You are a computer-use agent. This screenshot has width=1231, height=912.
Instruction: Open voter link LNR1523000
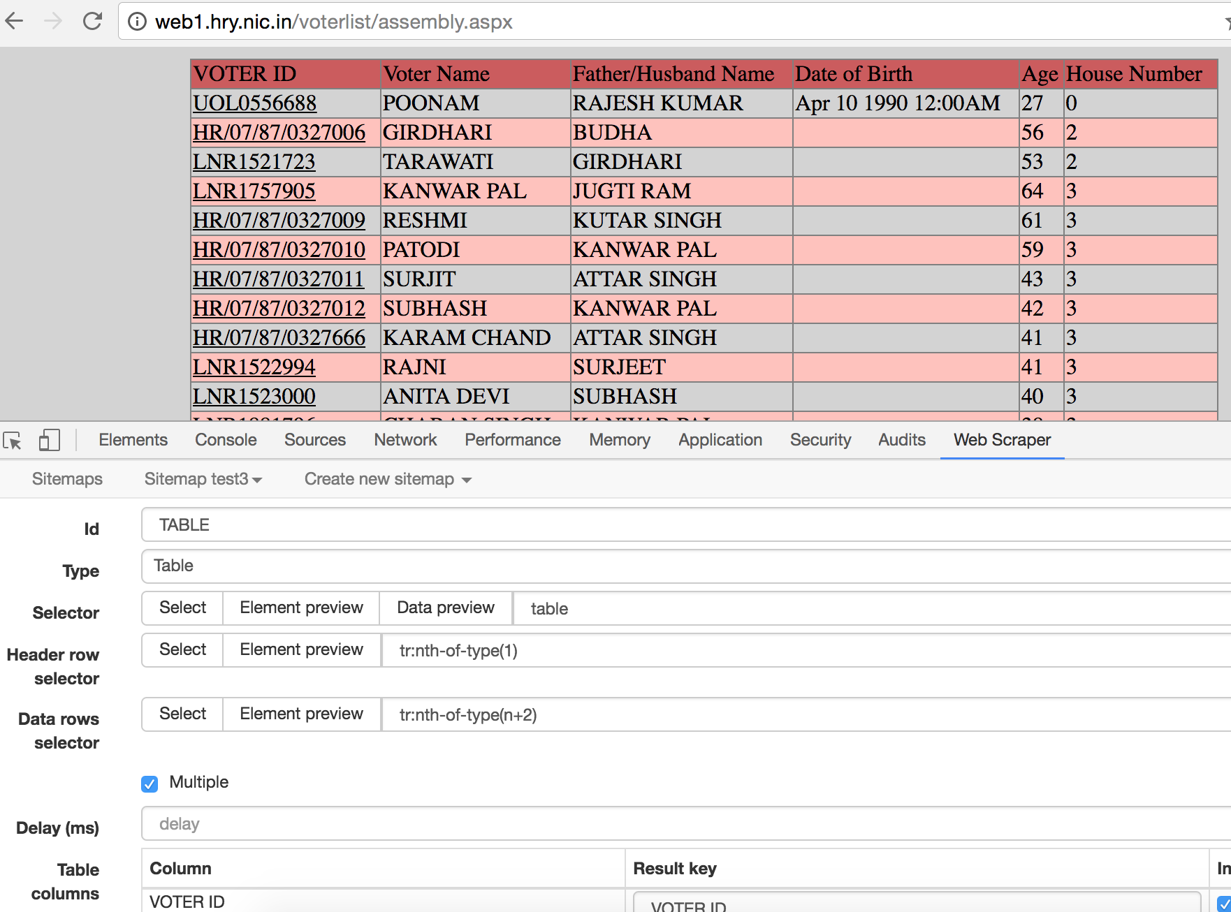(x=254, y=397)
